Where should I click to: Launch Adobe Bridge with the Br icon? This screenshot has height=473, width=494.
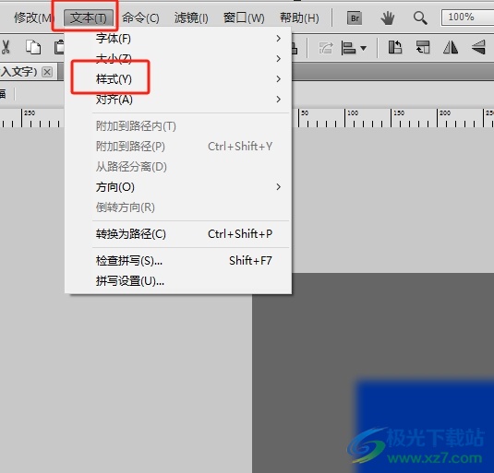coord(355,18)
